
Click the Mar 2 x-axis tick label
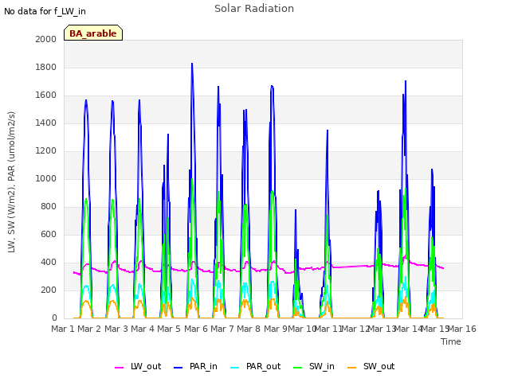tap(89, 329)
